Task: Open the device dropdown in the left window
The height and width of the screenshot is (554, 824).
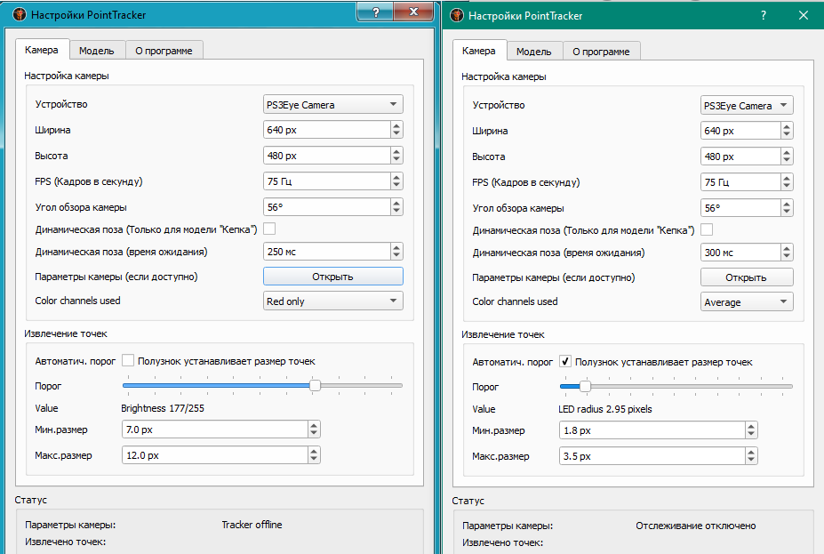Action: pos(332,105)
